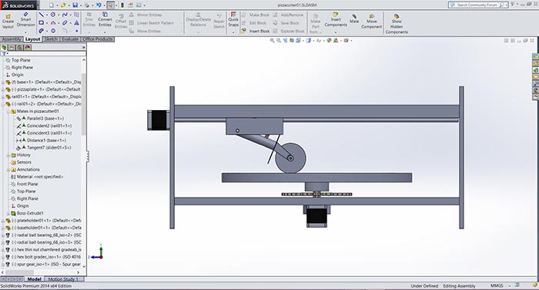Click the Insert Block button
This screenshot has height=290, width=539.
[256, 31]
